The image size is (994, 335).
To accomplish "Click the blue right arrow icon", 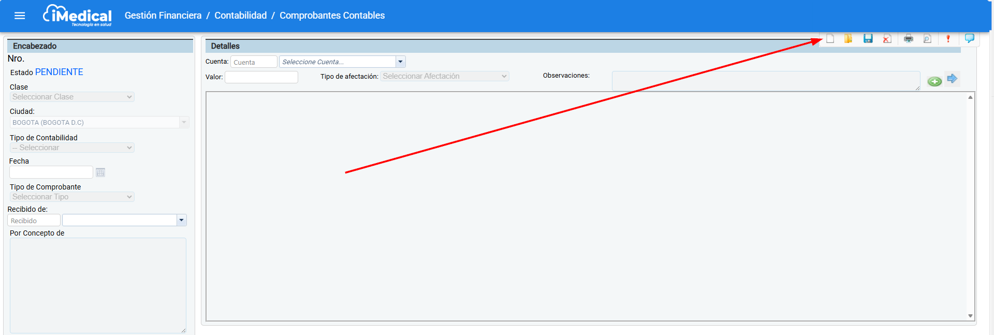I will click(x=952, y=79).
